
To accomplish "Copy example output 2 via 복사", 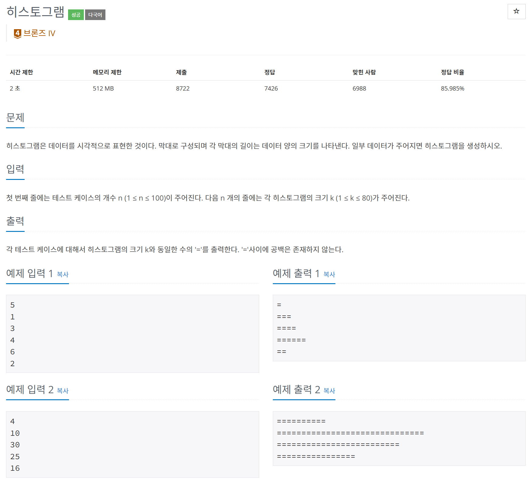I will pyautogui.click(x=329, y=390).
